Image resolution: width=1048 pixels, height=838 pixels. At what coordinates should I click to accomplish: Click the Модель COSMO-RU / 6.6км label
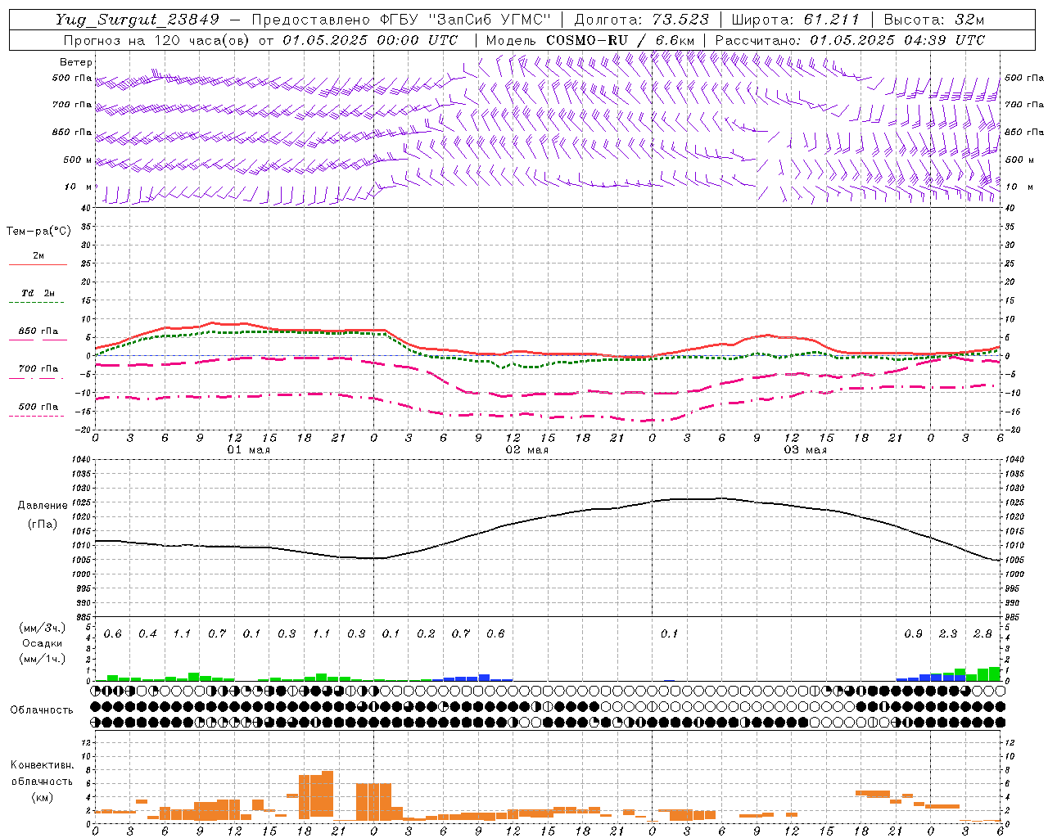590,40
